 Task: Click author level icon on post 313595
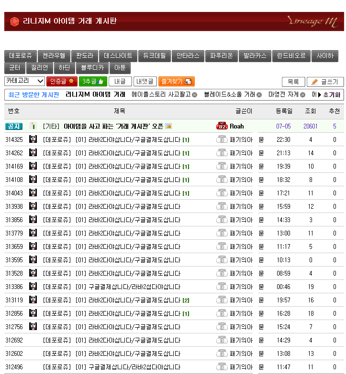coord(222,259)
